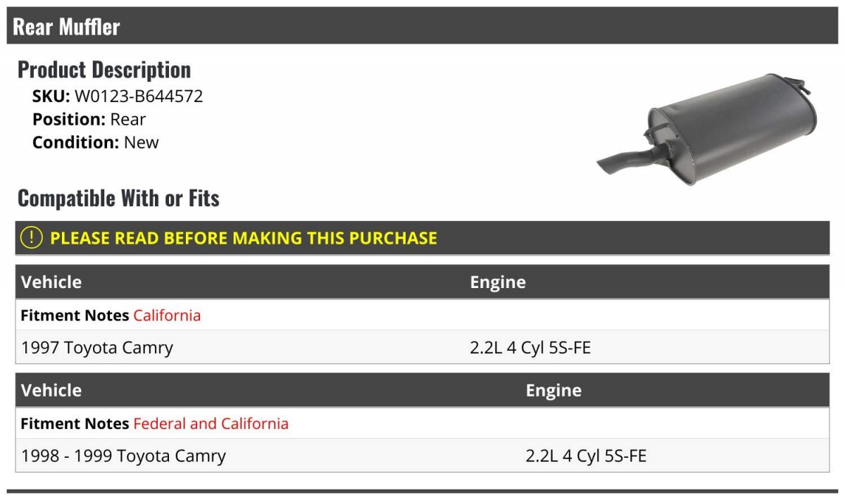Click the Compatible With or Fits heading

[118, 199]
